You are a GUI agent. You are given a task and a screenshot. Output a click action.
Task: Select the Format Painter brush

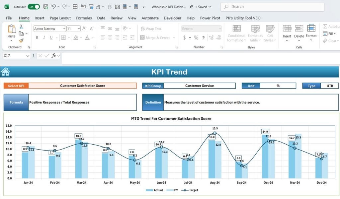point(21,40)
